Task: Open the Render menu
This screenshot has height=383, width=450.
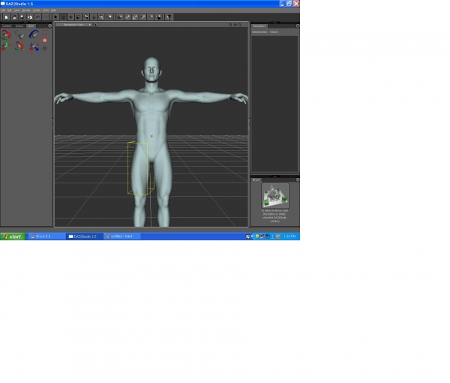Action: pos(26,10)
